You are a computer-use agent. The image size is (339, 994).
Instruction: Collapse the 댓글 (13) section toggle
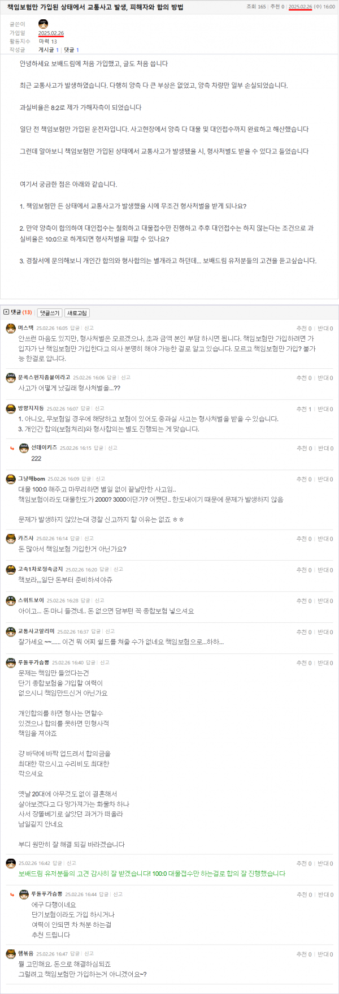(x=6, y=312)
